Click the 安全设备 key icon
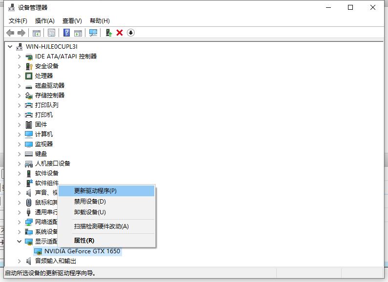The width and height of the screenshot is (388, 282). tap(29, 66)
